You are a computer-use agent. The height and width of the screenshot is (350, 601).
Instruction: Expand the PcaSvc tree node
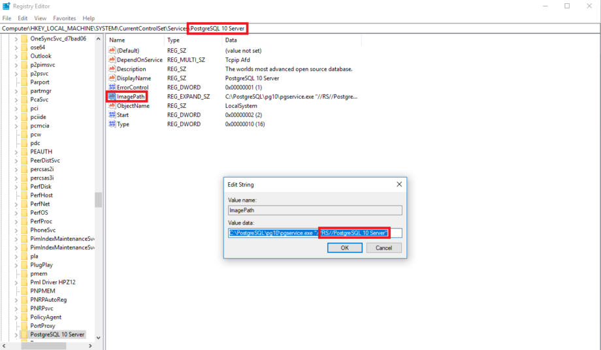click(16, 99)
